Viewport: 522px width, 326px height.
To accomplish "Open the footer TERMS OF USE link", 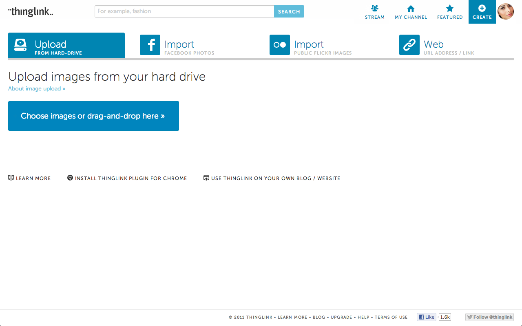I will click(x=391, y=317).
